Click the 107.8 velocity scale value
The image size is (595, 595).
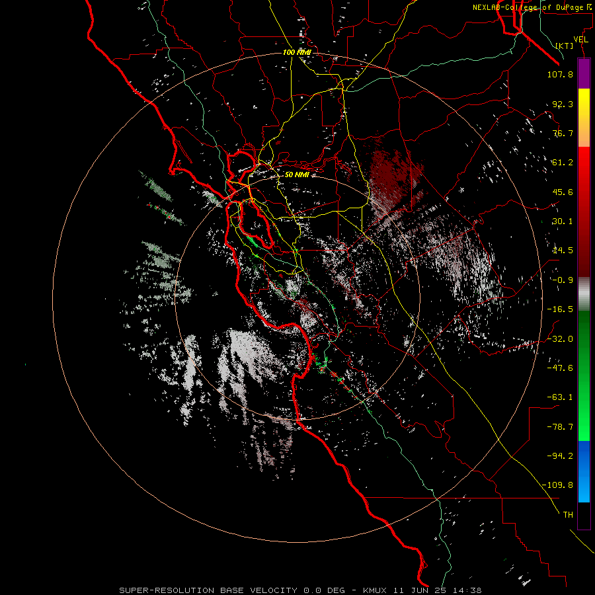[560, 74]
